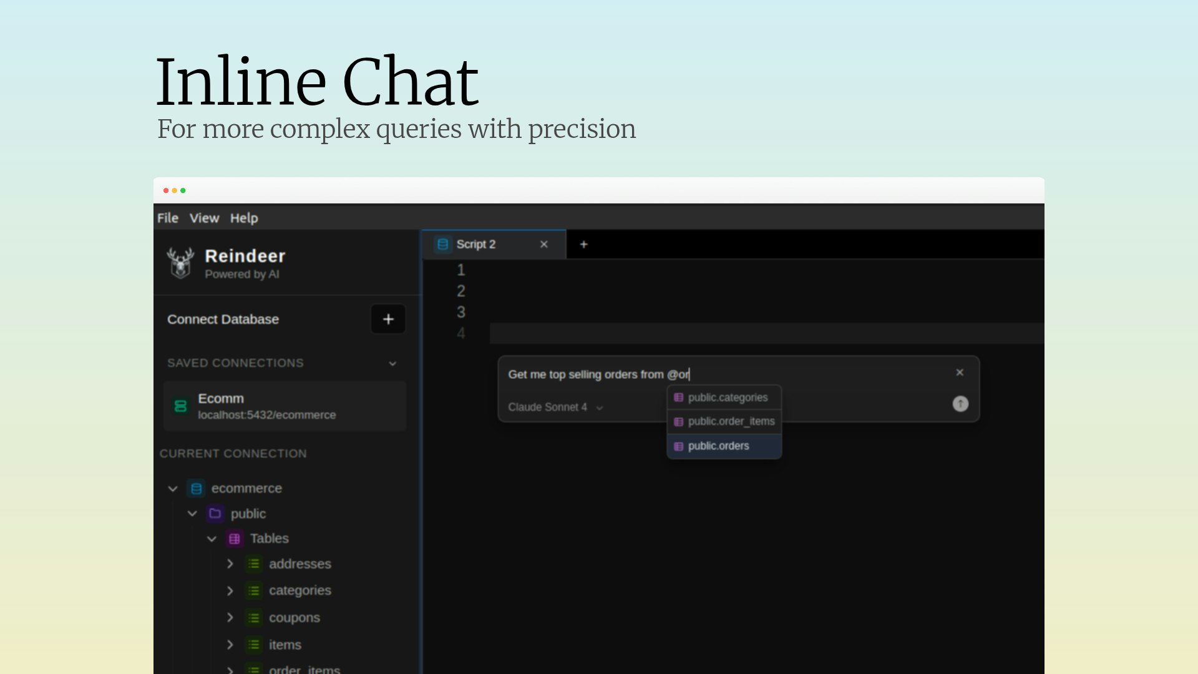
Task: Open the File menu
Action: pyautogui.click(x=167, y=218)
